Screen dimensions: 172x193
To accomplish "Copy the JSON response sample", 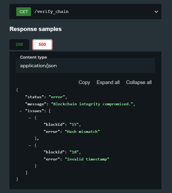I will 84,82.
